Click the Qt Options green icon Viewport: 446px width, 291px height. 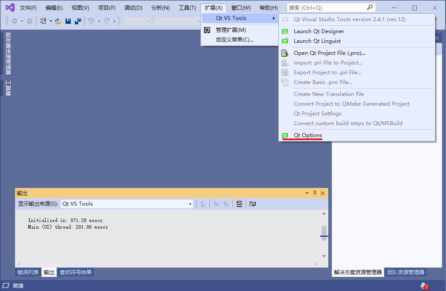(x=285, y=135)
